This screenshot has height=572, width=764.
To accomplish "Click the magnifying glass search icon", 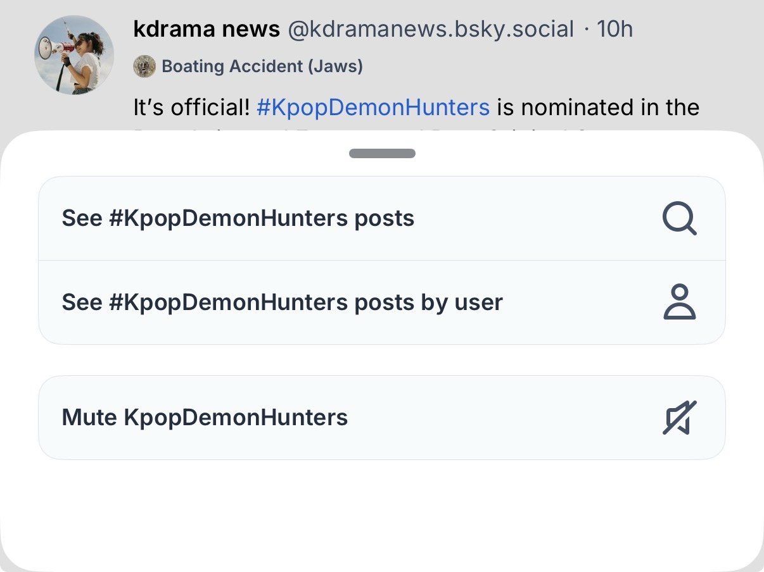I will point(679,218).
